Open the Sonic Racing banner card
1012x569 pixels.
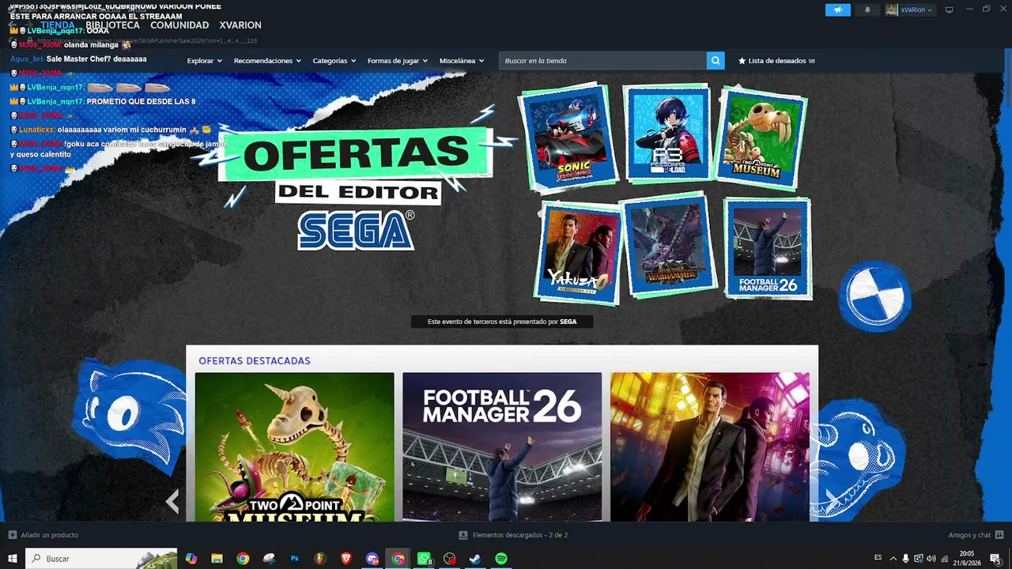pyautogui.click(x=567, y=137)
